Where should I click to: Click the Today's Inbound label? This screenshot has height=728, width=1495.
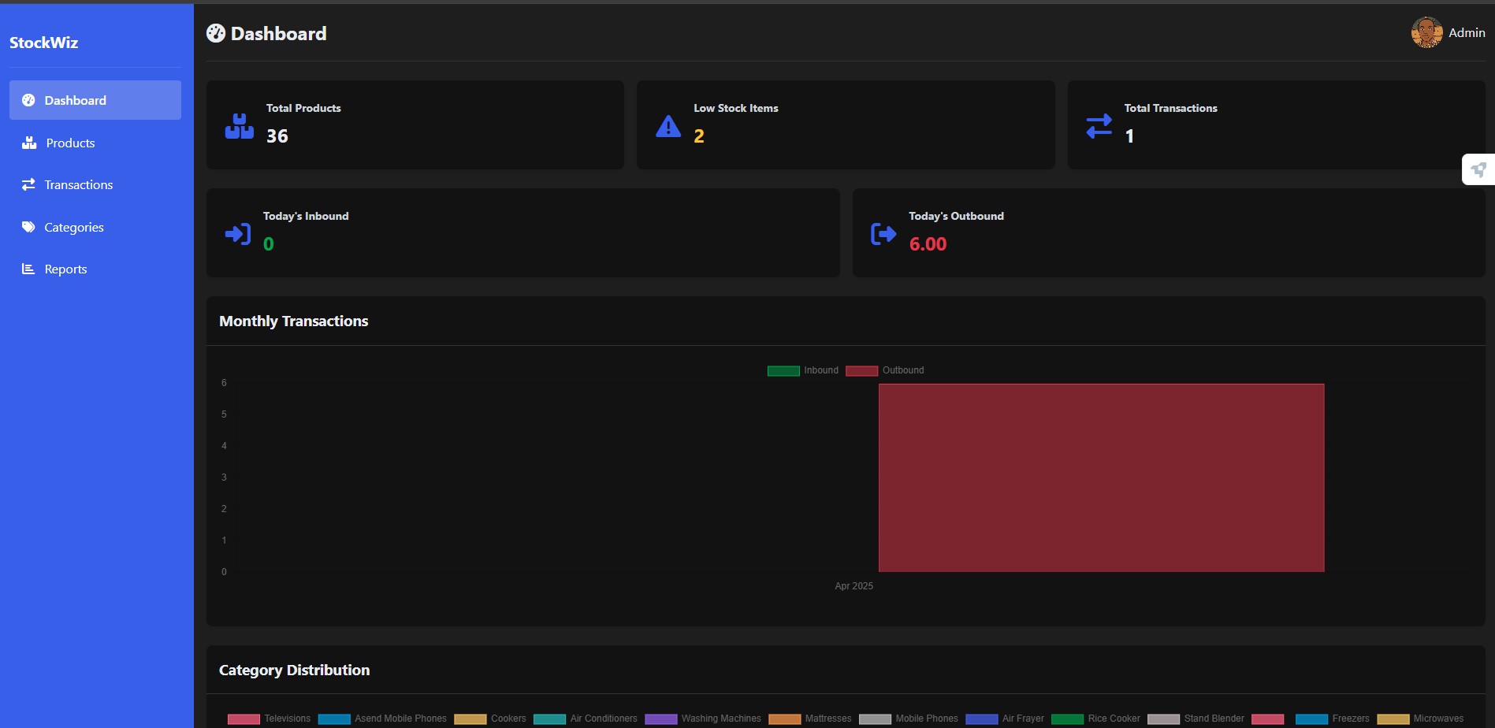306,216
